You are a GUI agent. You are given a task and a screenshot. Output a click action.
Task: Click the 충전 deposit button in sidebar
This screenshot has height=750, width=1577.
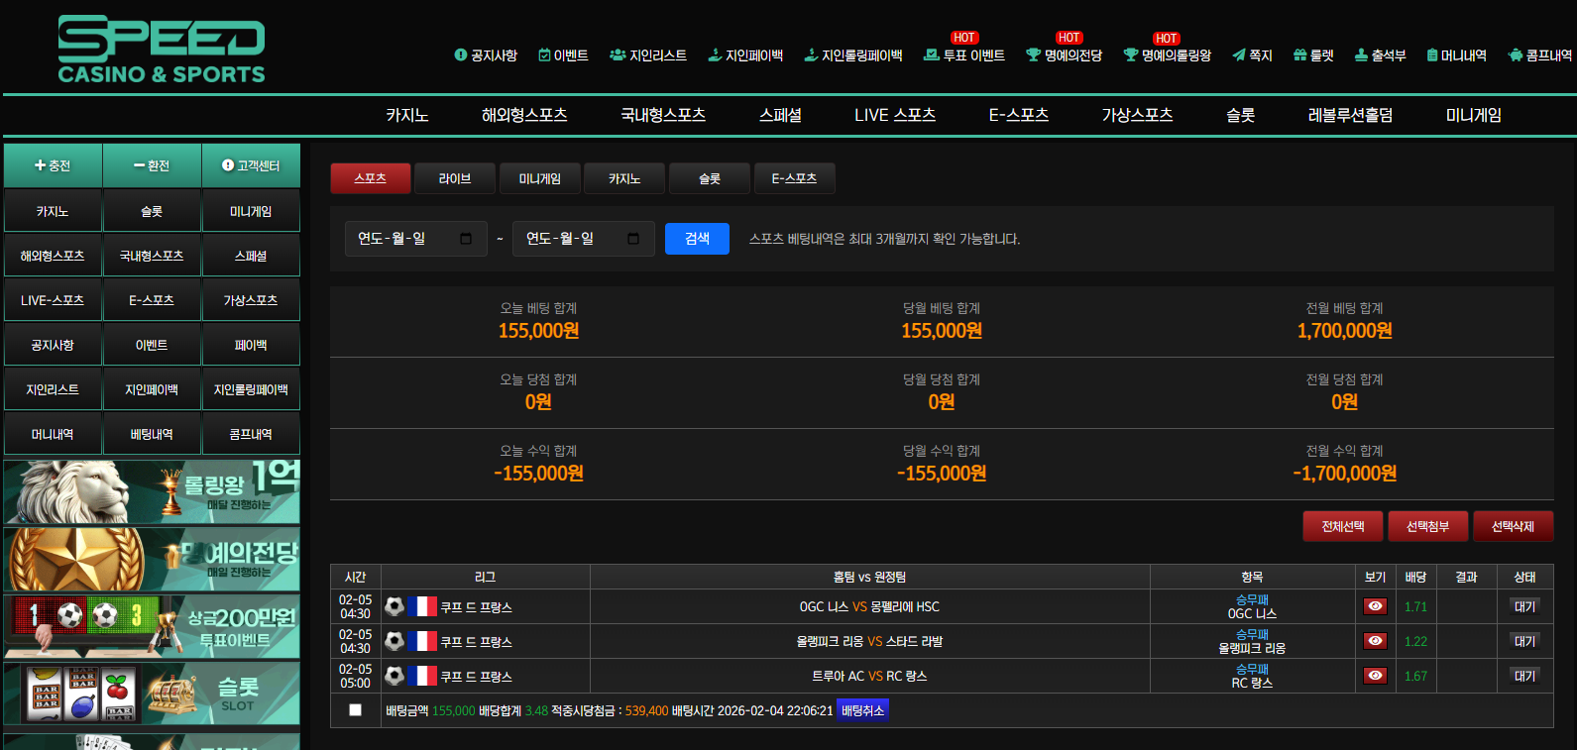point(53,165)
